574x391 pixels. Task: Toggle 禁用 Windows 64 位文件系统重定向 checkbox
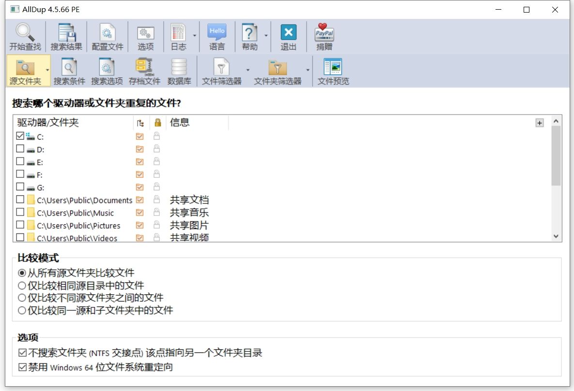(x=22, y=367)
